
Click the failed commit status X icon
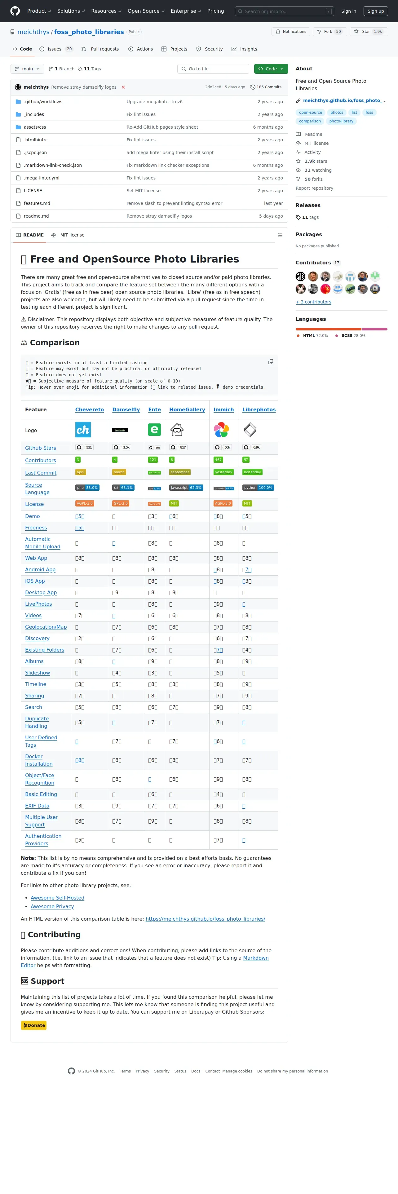click(x=123, y=87)
